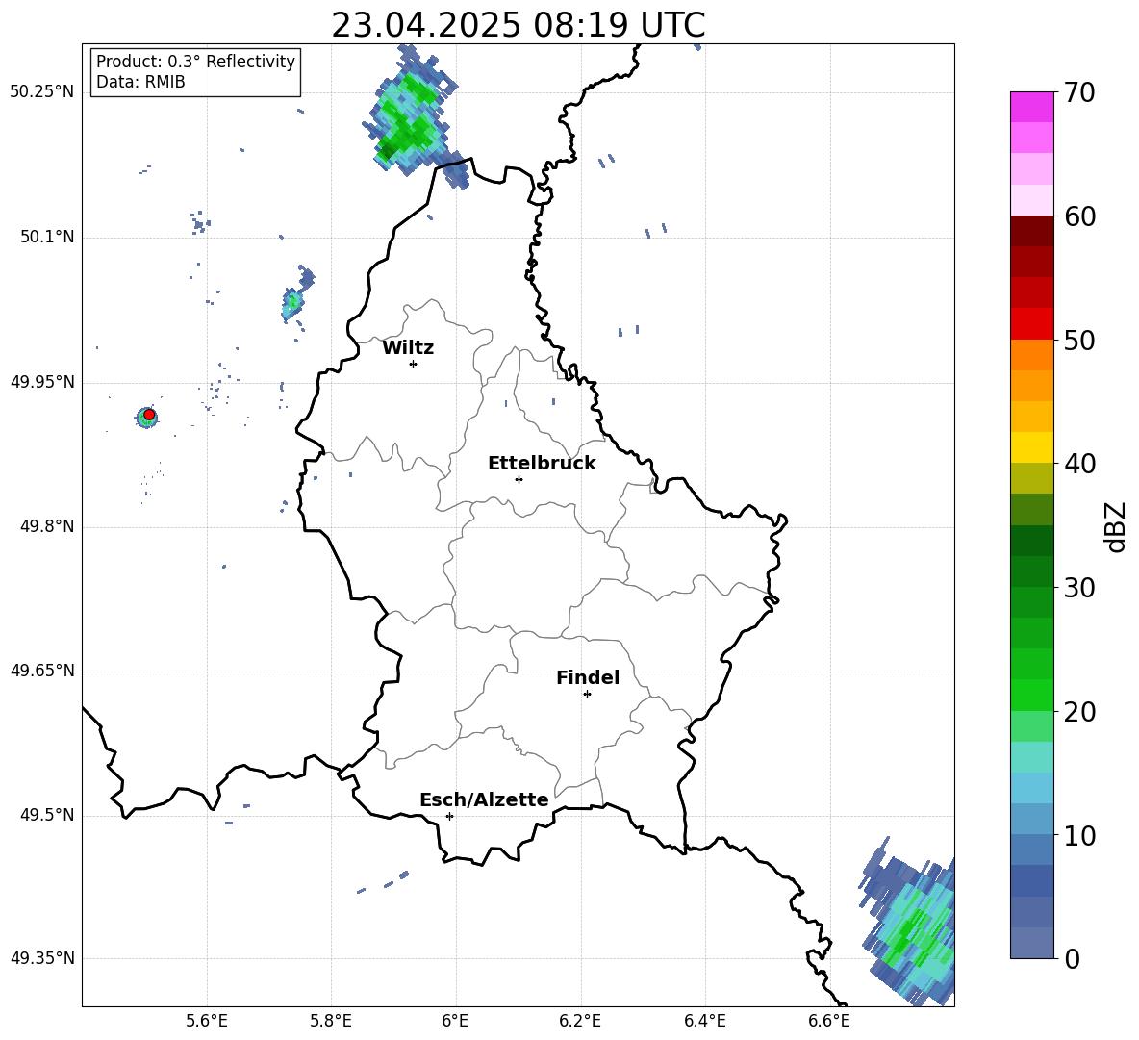Click the colorbar tick value 70
Viewport: 1139px width, 1040px height.
click(x=1079, y=92)
